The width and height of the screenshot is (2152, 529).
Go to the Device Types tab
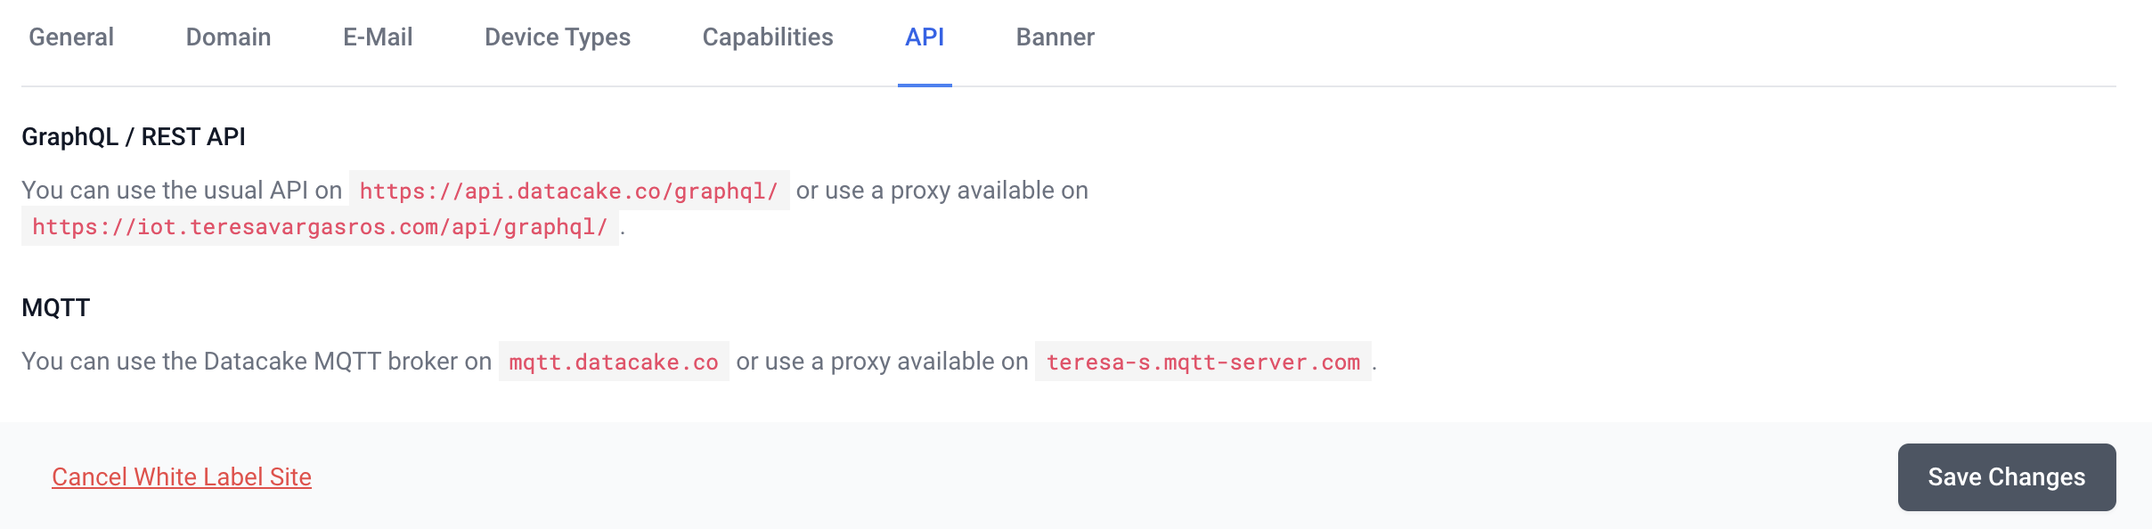[558, 37]
